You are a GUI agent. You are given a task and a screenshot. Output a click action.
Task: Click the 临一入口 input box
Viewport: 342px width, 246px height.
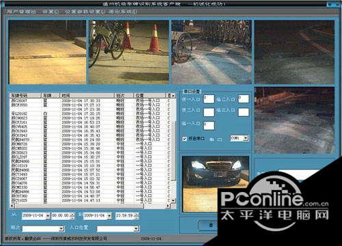209,126
